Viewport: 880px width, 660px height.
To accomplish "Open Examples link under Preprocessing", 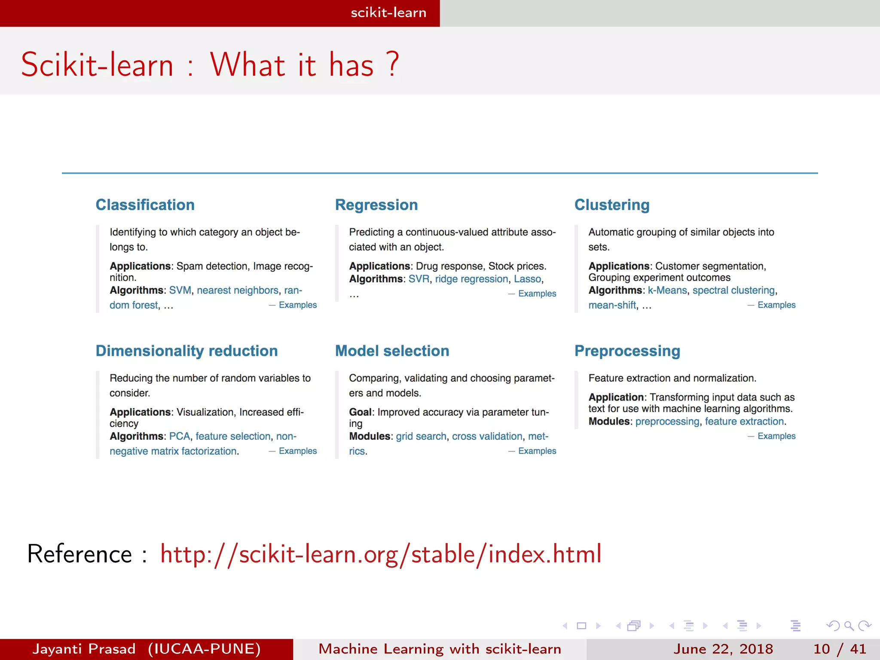I will pyautogui.click(x=776, y=436).
